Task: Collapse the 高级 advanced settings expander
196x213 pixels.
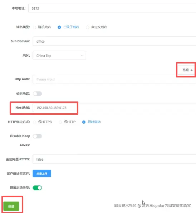Action: click(186, 70)
